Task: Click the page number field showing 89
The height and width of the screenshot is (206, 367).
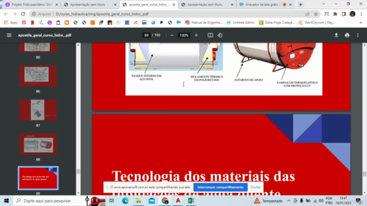Action: [x=146, y=35]
